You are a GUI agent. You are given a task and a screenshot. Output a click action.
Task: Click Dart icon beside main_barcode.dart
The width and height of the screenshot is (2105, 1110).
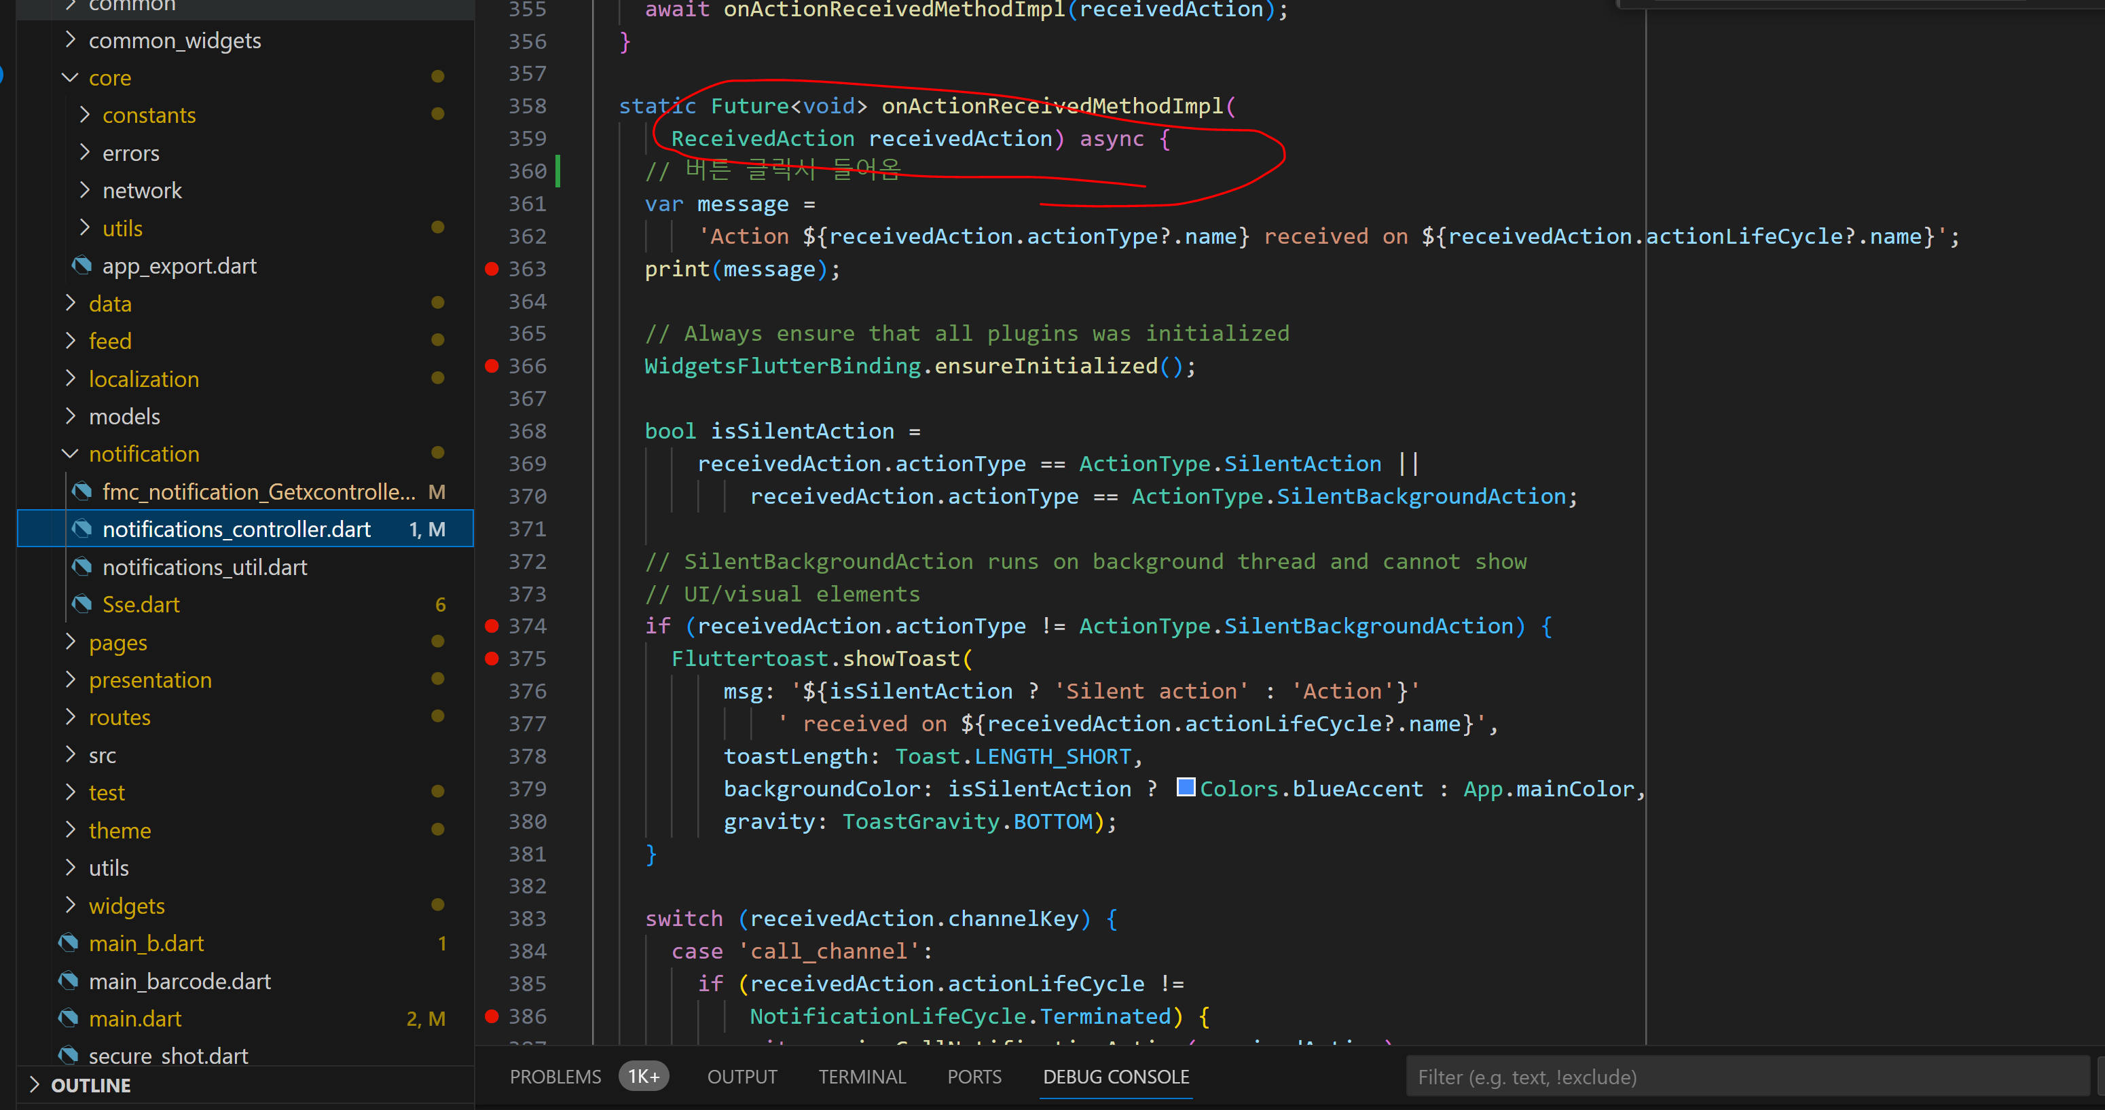(68, 981)
